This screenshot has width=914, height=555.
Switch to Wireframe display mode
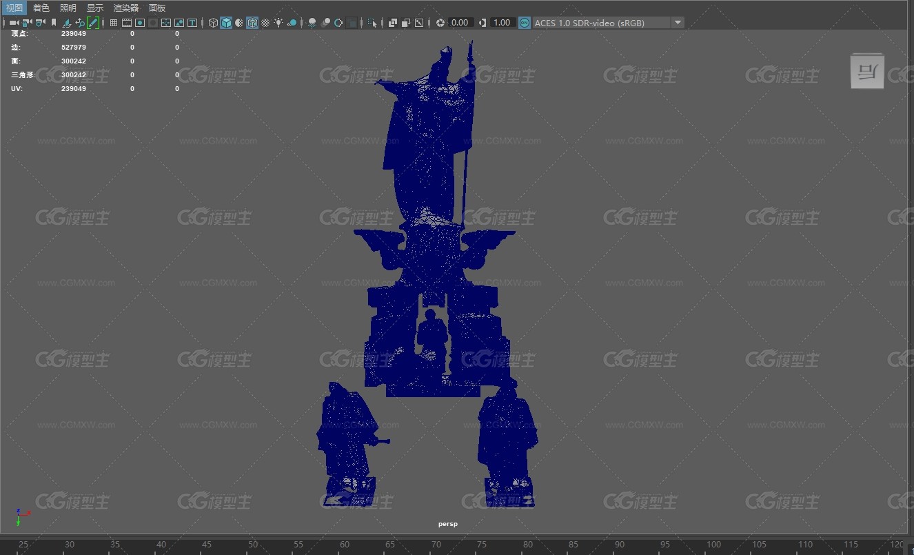point(214,23)
